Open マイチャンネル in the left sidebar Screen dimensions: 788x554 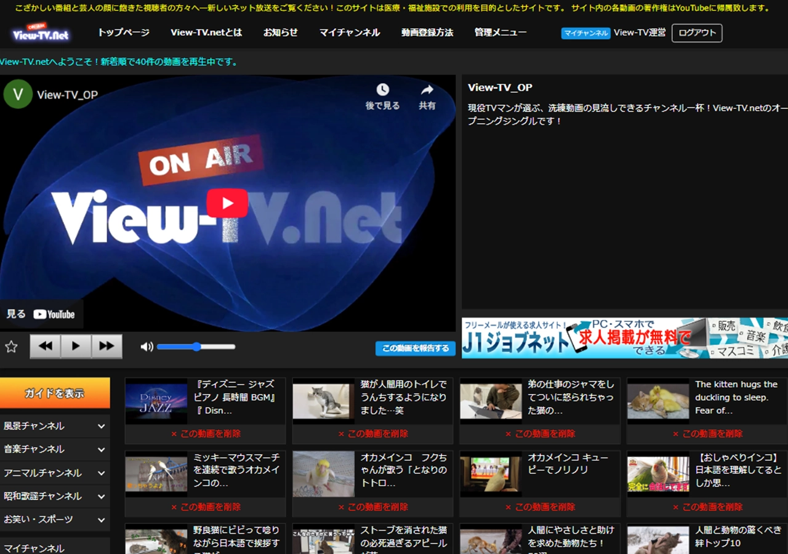pos(55,548)
